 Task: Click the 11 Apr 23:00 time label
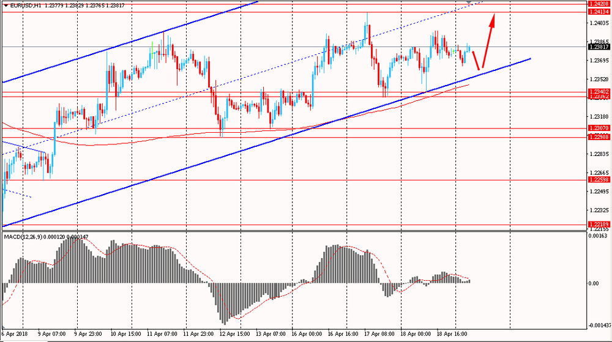198,334
